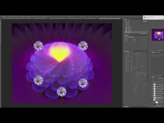Toggle visibility eye of the top layer
Viewport: 164px width, 123px height.
pos(152,84)
